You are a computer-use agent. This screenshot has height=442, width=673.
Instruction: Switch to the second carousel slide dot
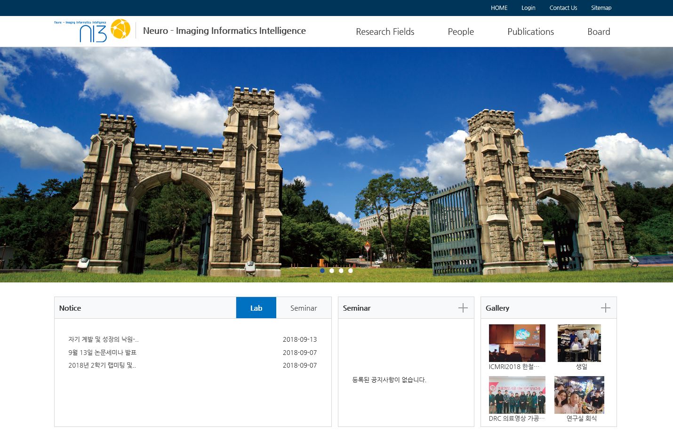pyautogui.click(x=332, y=271)
